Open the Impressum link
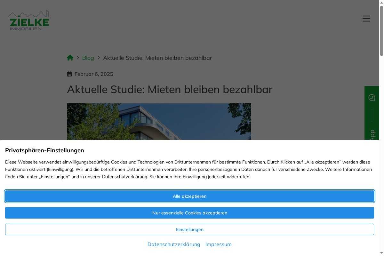This screenshot has height=256, width=384. tap(218, 244)
